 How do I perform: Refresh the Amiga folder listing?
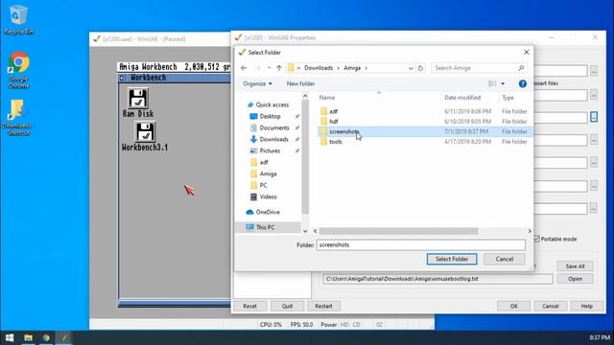point(420,68)
